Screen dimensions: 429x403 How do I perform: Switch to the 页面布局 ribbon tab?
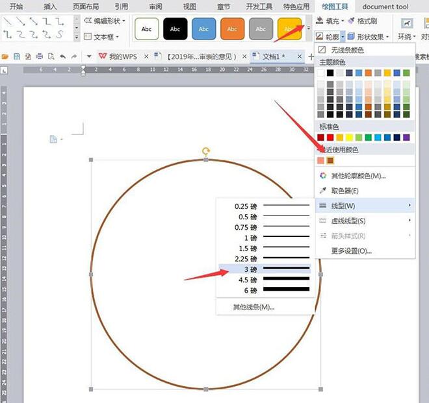coord(86,6)
